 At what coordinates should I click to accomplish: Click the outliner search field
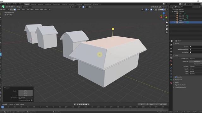coord(186,7)
